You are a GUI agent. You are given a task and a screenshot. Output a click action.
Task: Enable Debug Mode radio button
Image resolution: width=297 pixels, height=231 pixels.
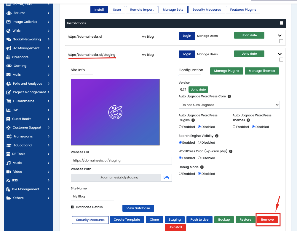pos(180,174)
